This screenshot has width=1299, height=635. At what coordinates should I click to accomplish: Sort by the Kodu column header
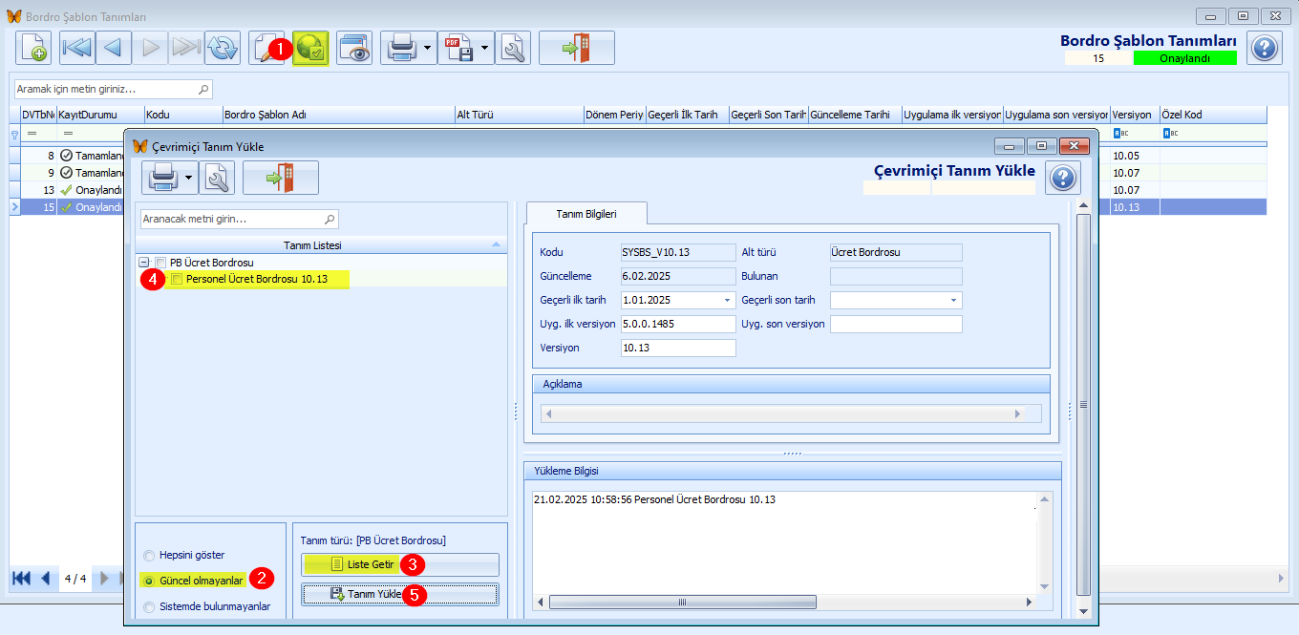182,115
